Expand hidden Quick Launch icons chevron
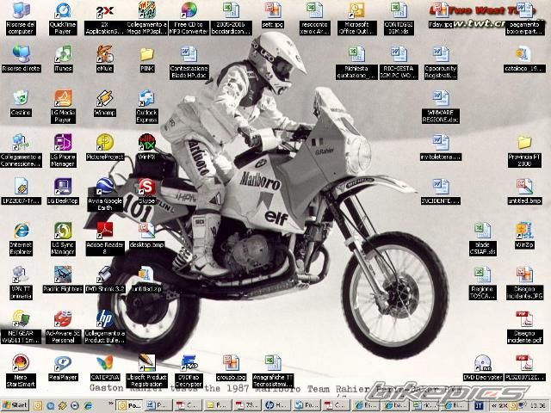The image size is (551, 413). [x=111, y=403]
